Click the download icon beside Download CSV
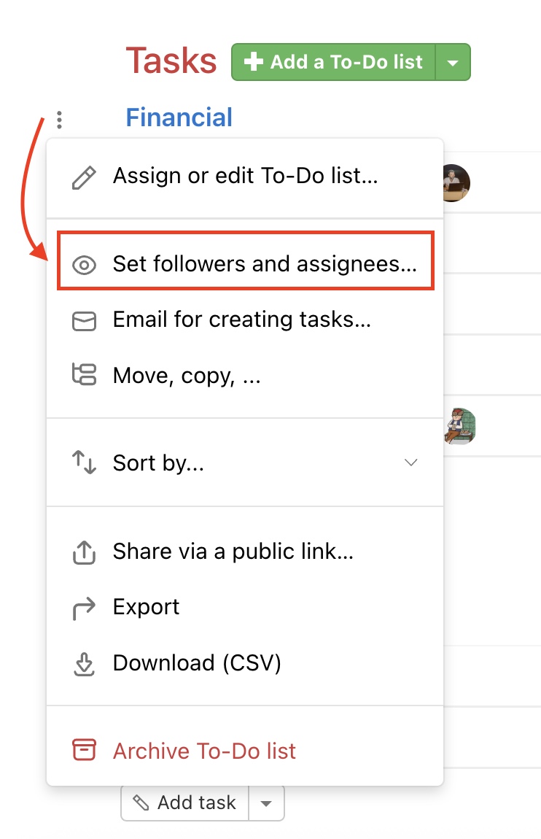 84,663
